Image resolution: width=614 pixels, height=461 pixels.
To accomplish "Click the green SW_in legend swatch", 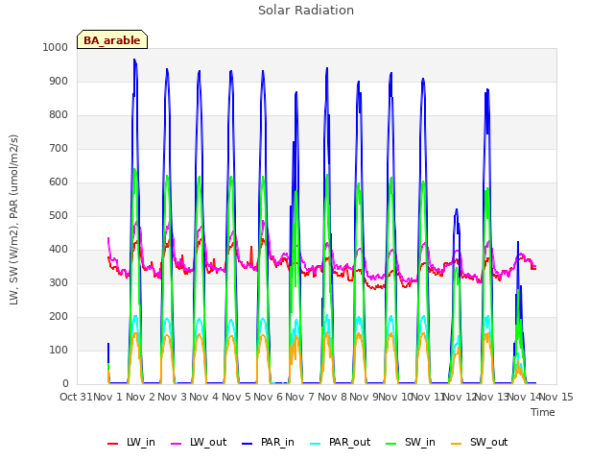I will tap(391, 444).
